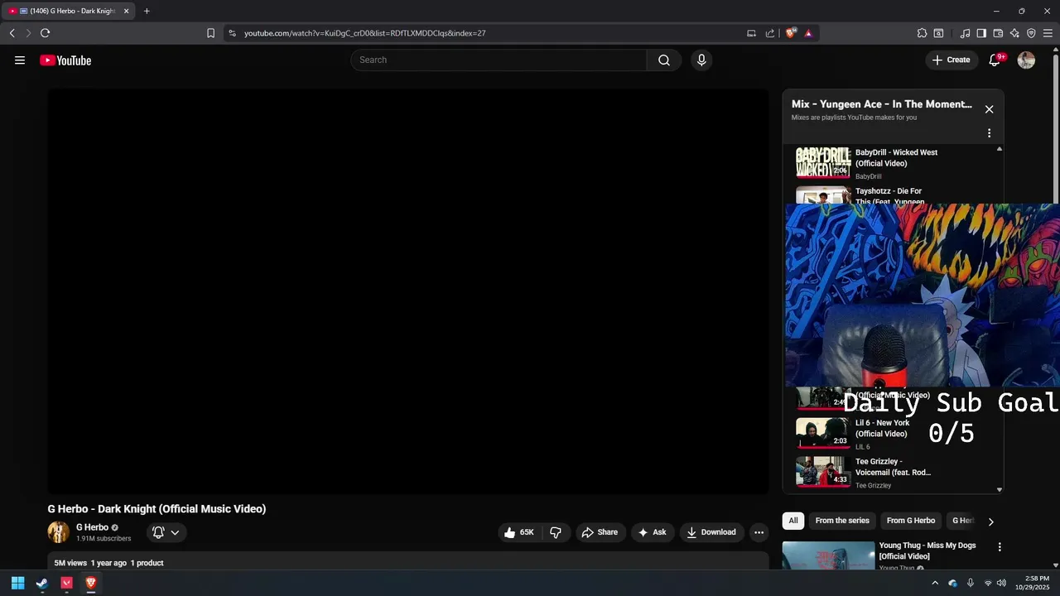Show more filter chips arrow
Viewport: 1060px width, 596px height.
(990, 521)
